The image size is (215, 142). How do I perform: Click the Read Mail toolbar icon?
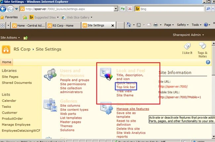pyautogui.click(x=149, y=25)
